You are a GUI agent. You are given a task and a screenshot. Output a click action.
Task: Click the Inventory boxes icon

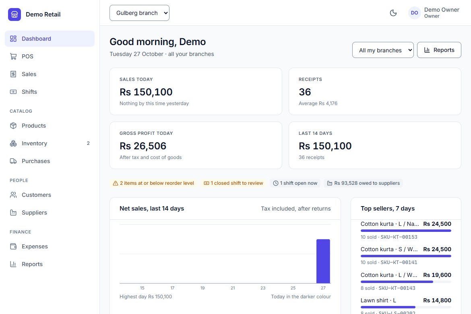point(13,143)
